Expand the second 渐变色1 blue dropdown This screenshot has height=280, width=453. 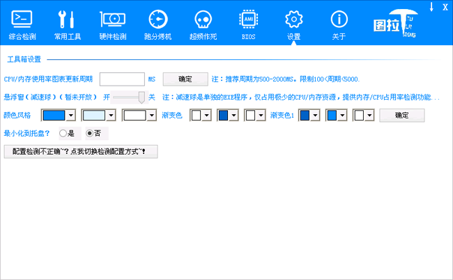pos(342,116)
